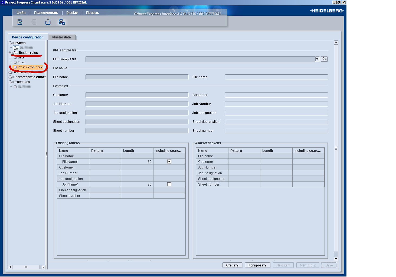Click the grayed-out page import toolbar icon
The height and width of the screenshot is (277, 396).
click(34, 22)
